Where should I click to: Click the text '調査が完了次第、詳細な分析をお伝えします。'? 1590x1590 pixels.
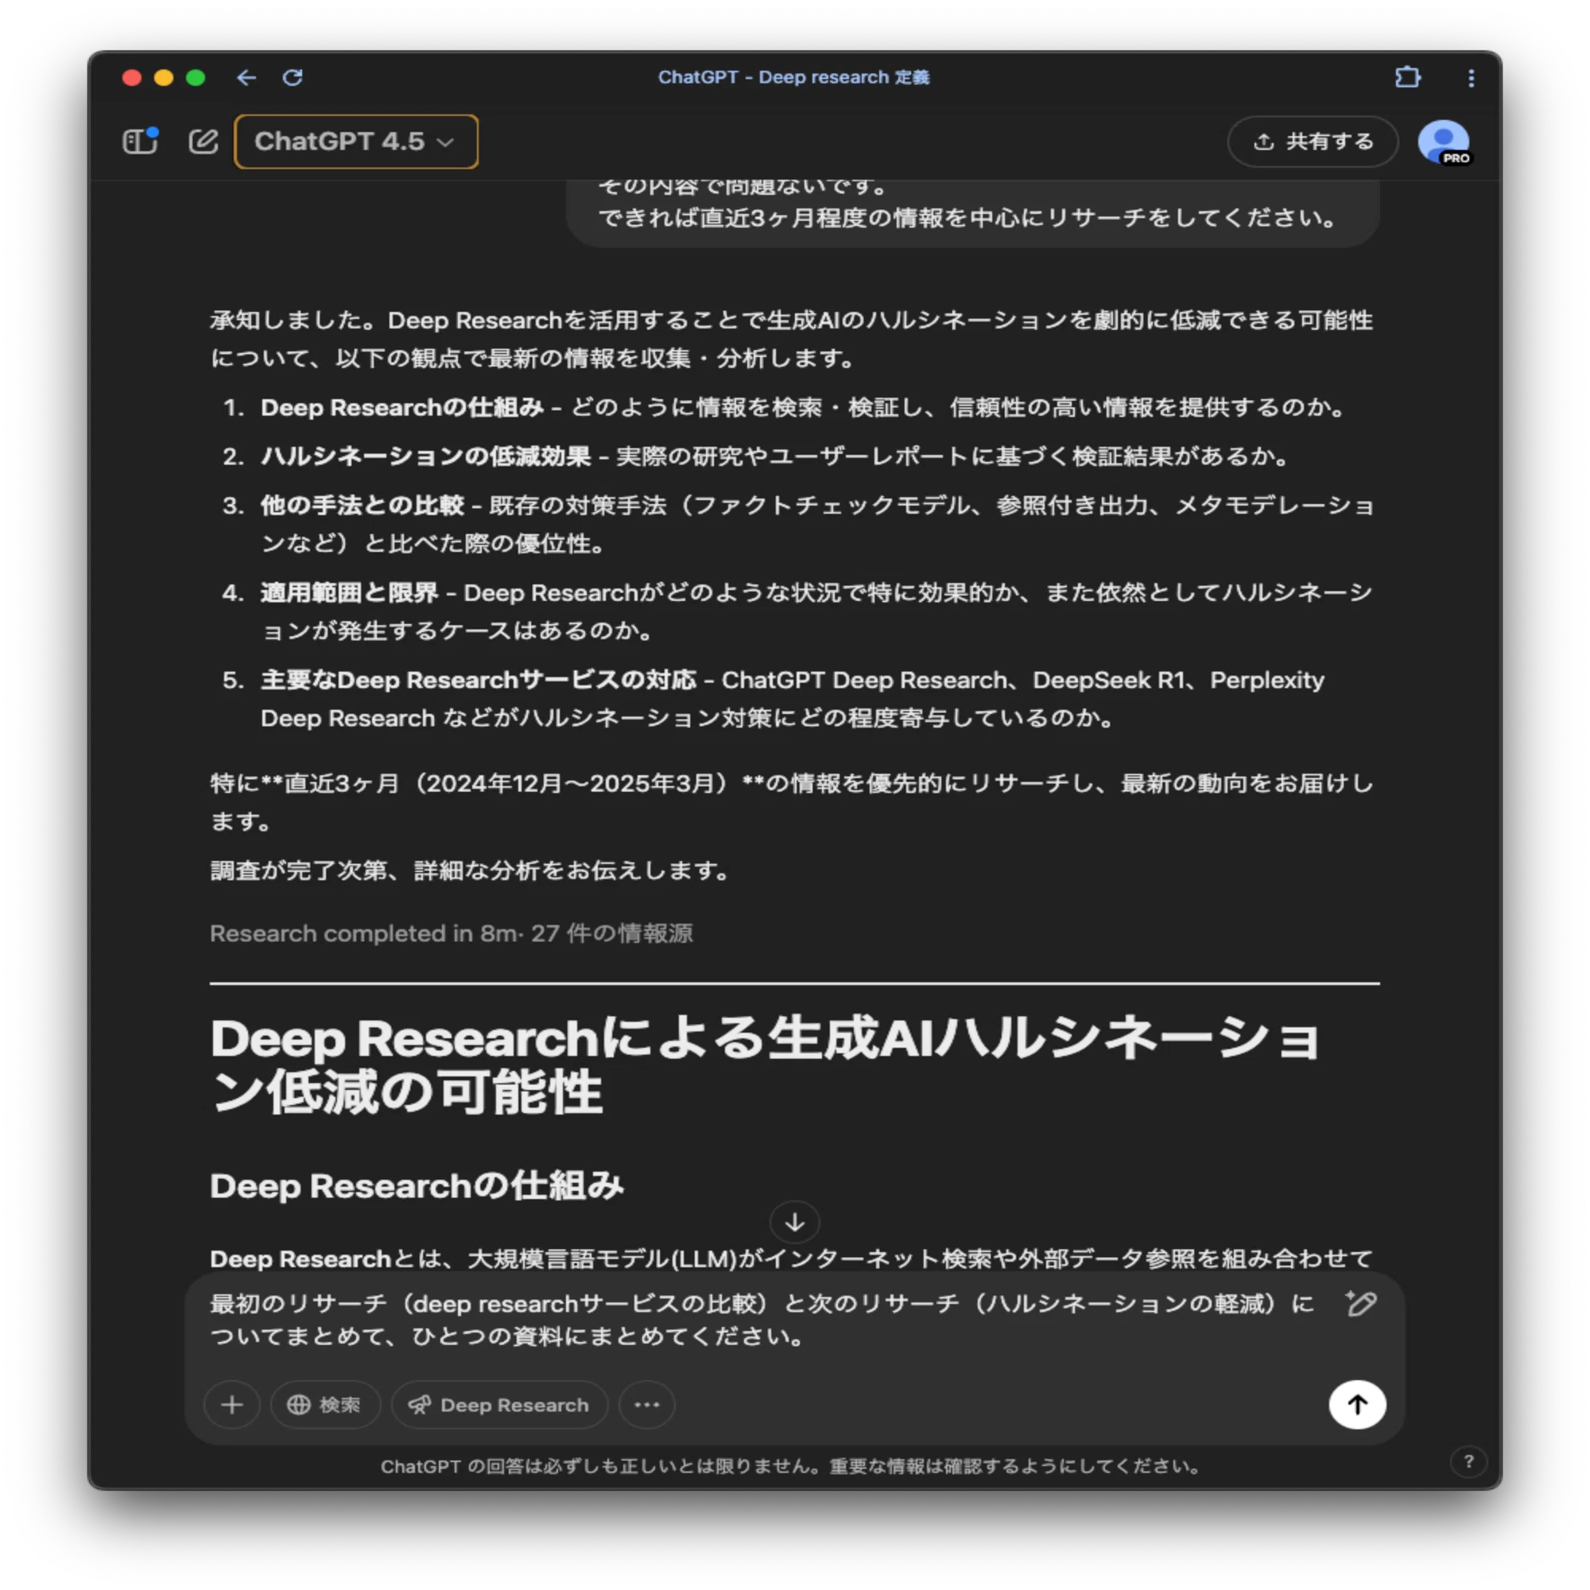[x=470, y=870]
